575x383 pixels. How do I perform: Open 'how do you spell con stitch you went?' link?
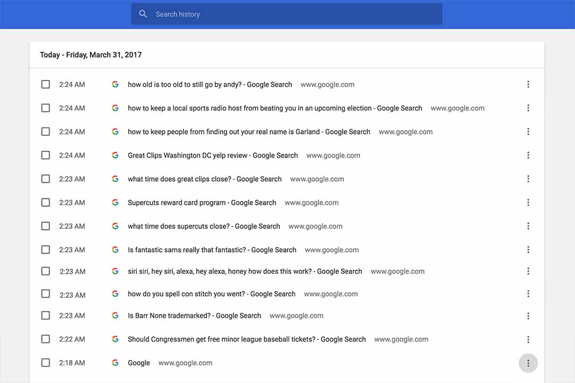pos(212,294)
